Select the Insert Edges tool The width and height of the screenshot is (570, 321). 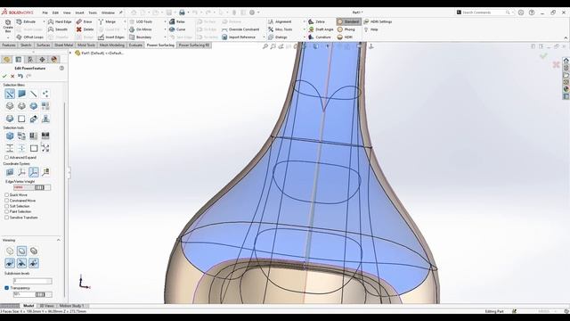(111, 37)
